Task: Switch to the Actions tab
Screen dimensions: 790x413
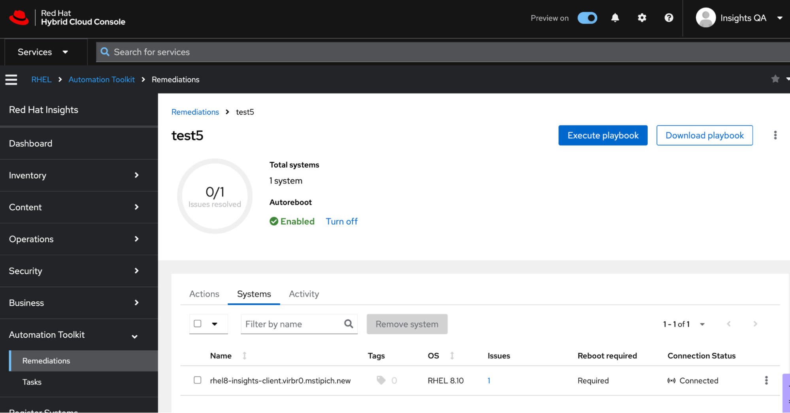Action: click(204, 294)
